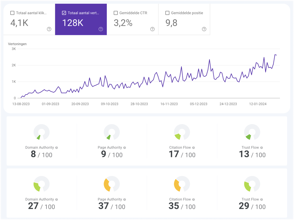Open Trust Flow info tooltip in top row
The width and height of the screenshot is (294, 220).
coord(262,147)
